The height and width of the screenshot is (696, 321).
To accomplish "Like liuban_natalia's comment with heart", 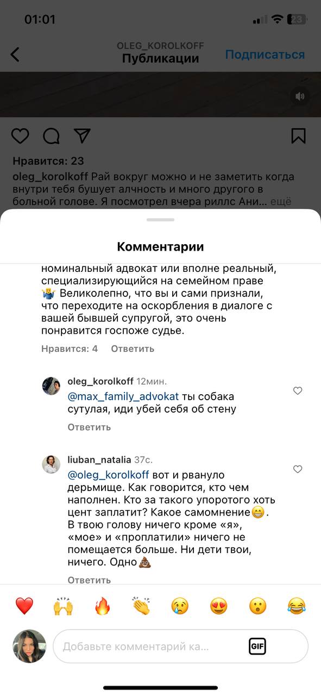I will pos(298,469).
